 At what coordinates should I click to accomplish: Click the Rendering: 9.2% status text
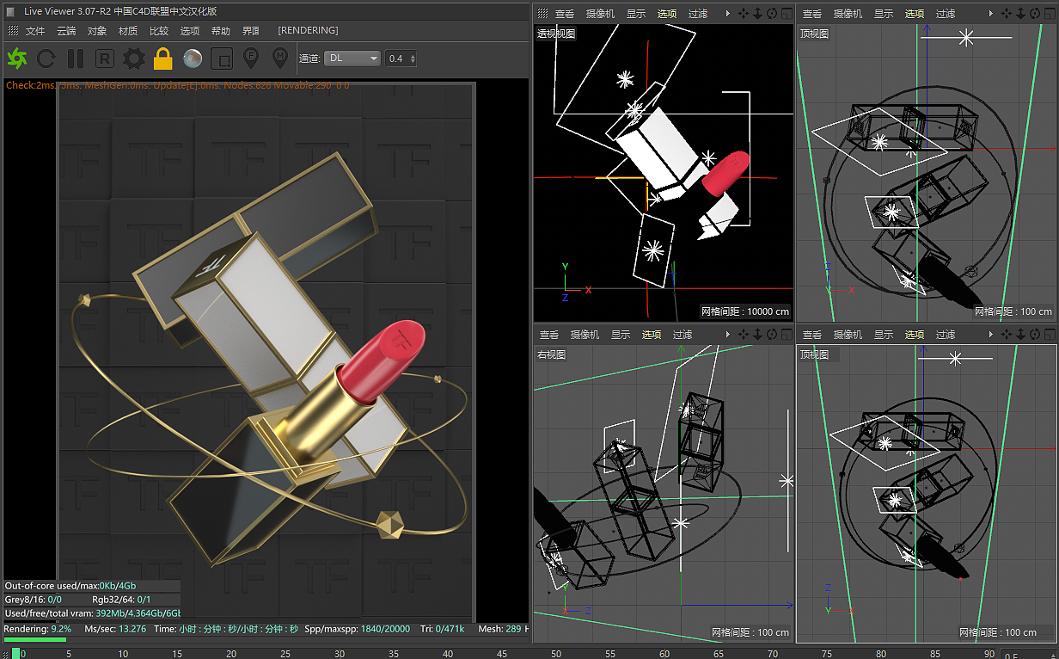tap(38, 629)
